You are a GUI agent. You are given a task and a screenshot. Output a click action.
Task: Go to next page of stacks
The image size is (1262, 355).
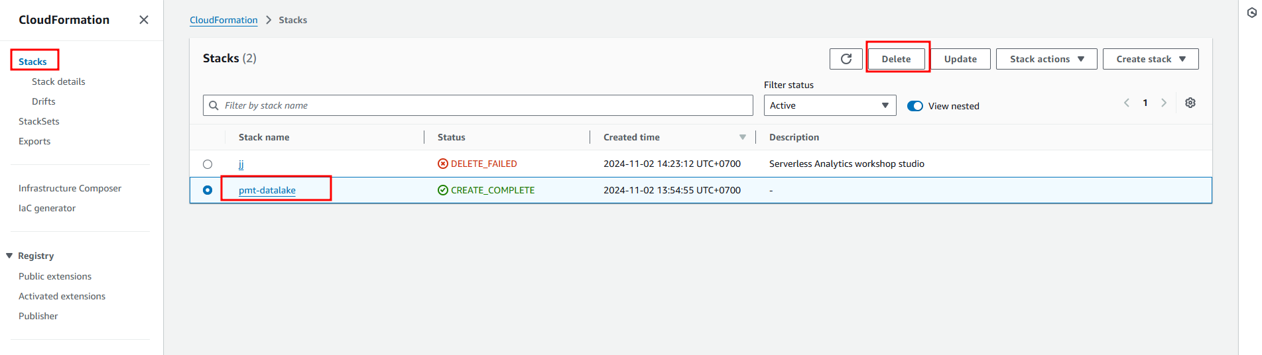1163,103
